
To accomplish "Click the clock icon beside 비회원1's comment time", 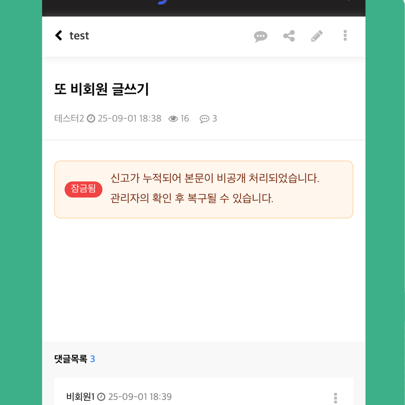I will 101,397.
